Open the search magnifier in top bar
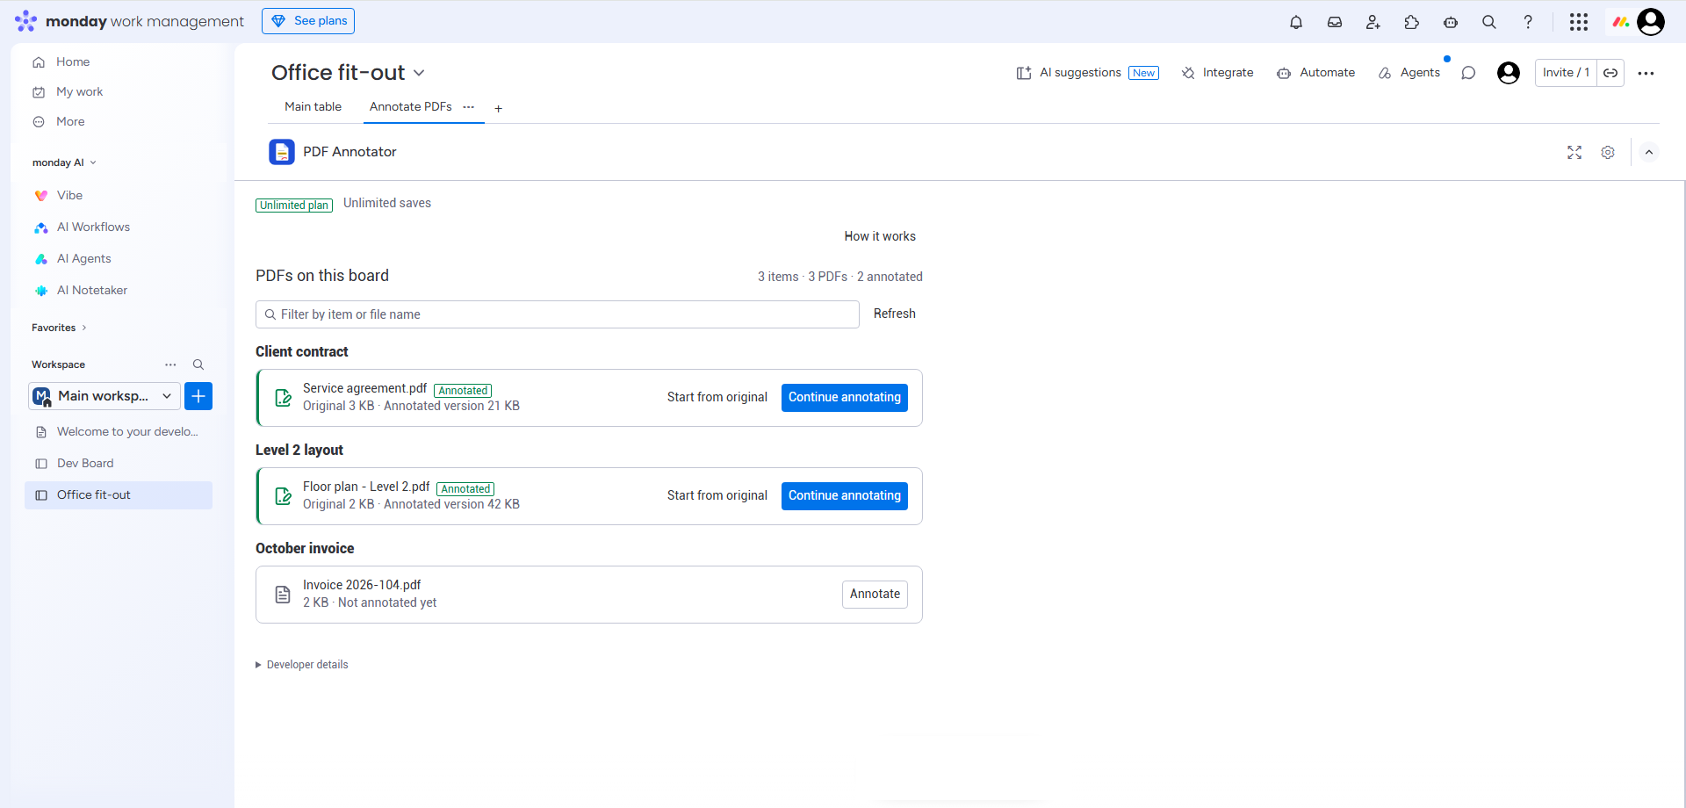This screenshot has width=1686, height=808. tap(1489, 22)
